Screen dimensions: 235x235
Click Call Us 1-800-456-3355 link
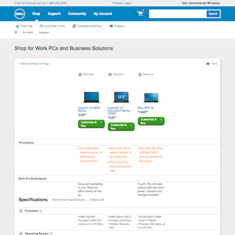52,3
